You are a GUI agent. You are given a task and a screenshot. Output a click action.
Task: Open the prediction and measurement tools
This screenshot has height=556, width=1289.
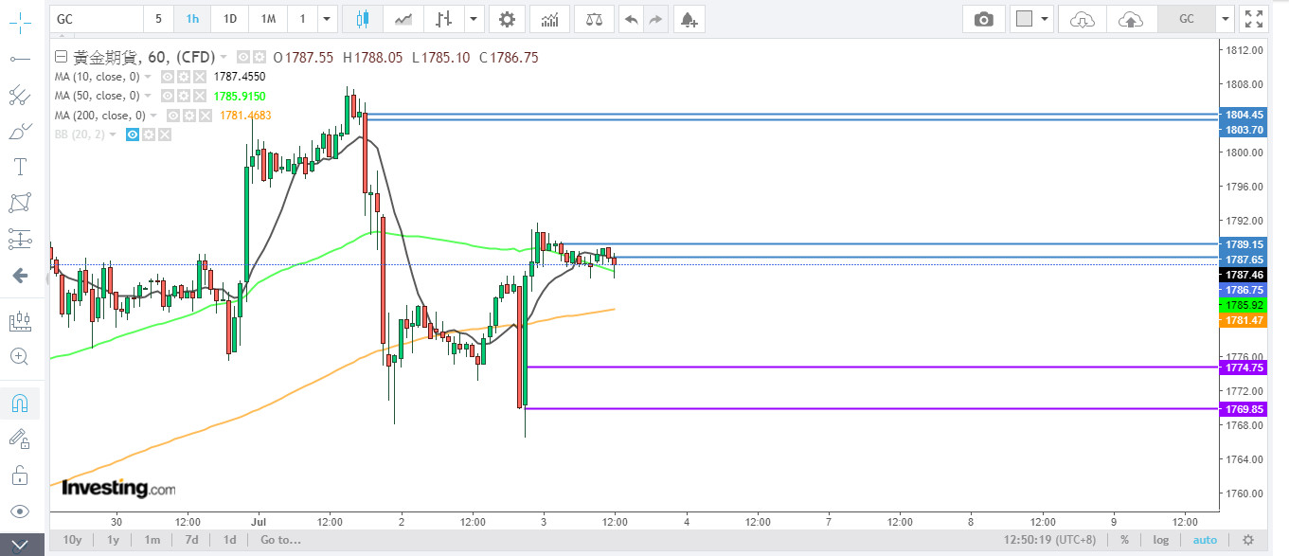[19, 239]
